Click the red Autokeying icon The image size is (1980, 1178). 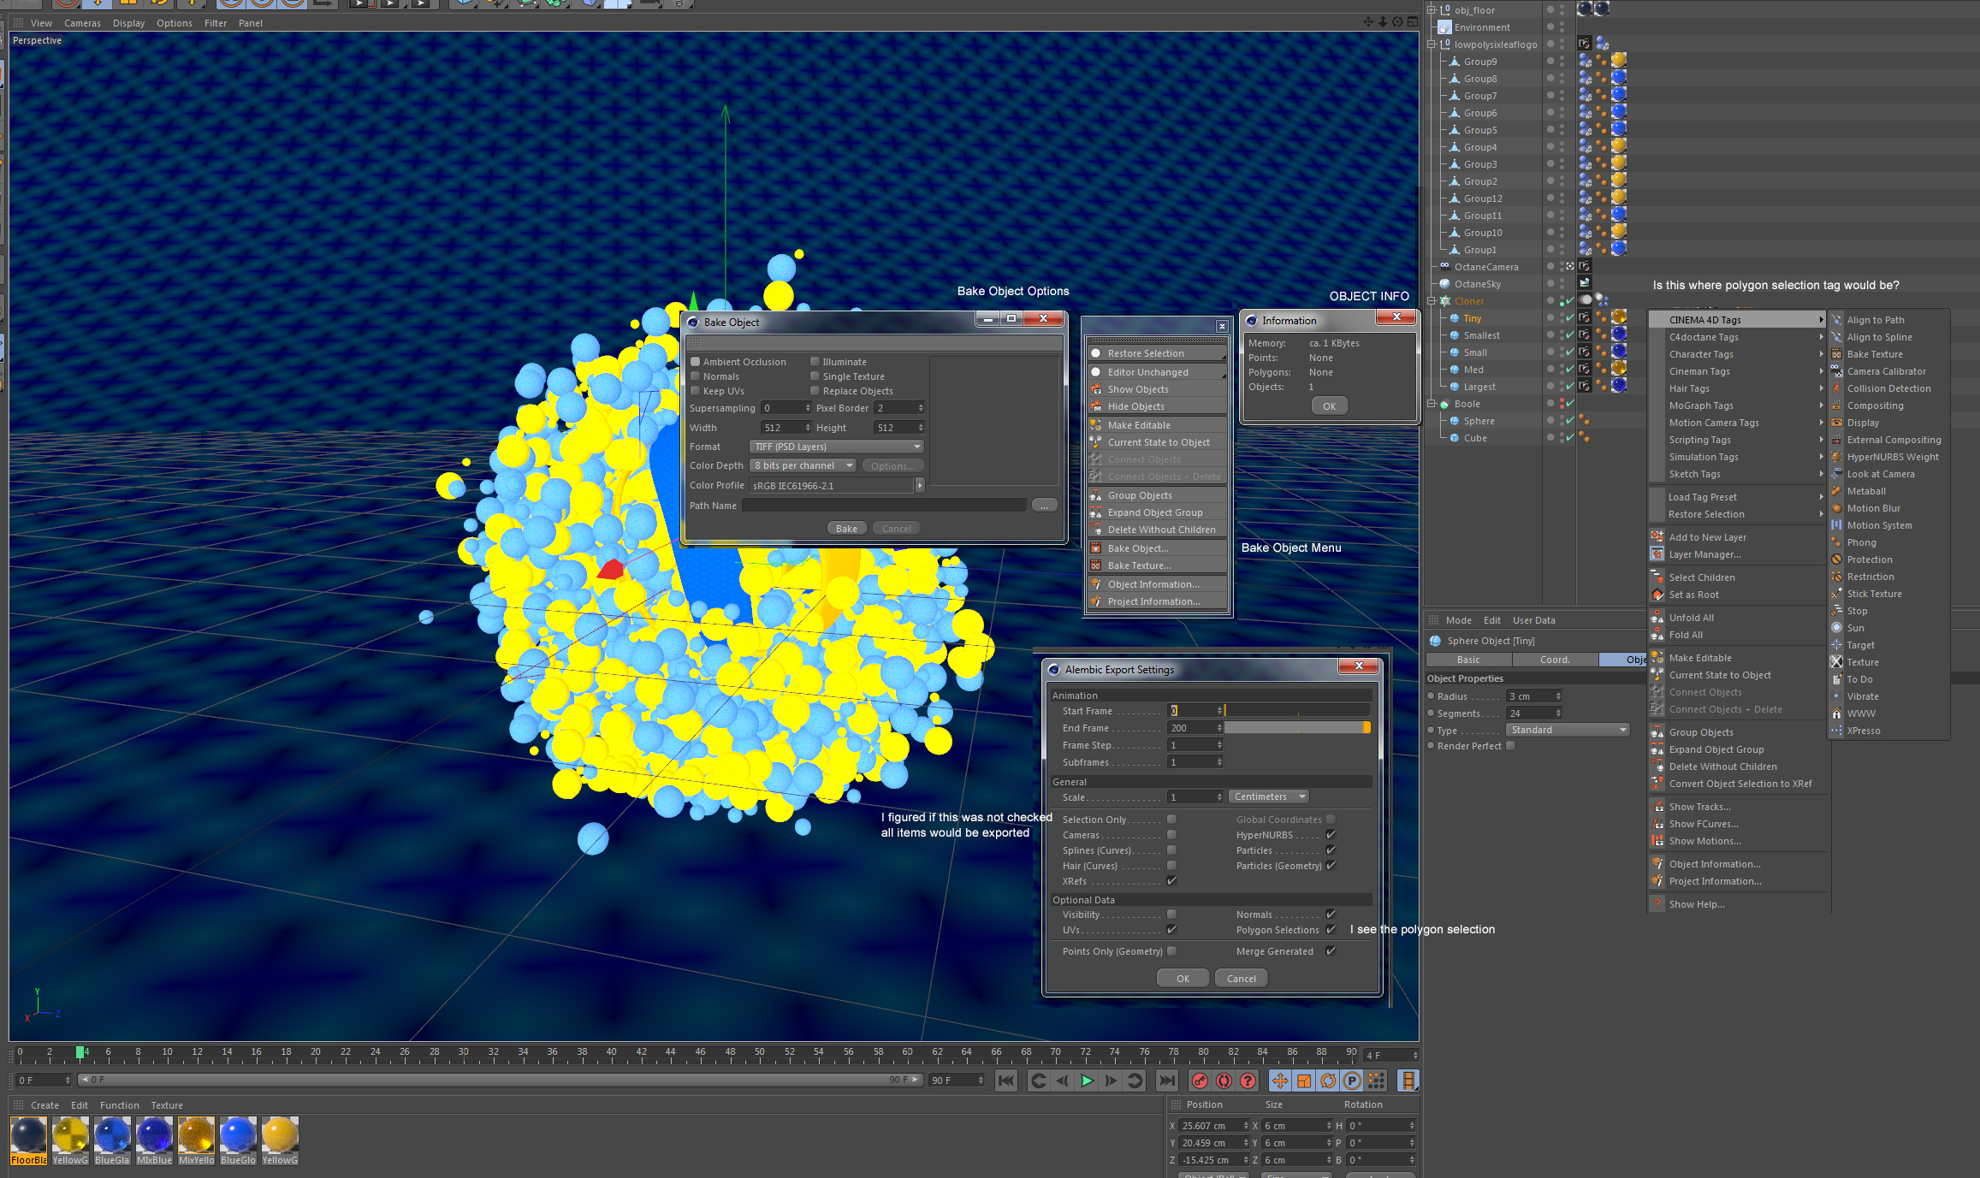coord(1224,1080)
